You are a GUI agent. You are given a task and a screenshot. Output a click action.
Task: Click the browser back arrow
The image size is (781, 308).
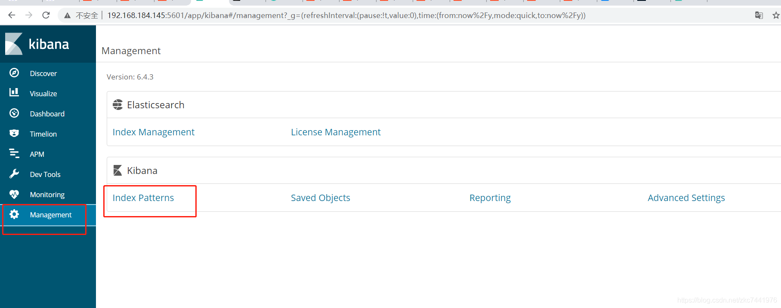[12, 15]
